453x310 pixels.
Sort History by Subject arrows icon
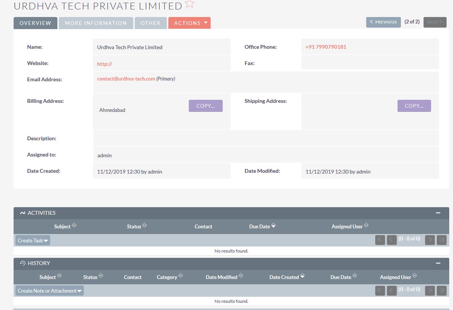point(59,276)
